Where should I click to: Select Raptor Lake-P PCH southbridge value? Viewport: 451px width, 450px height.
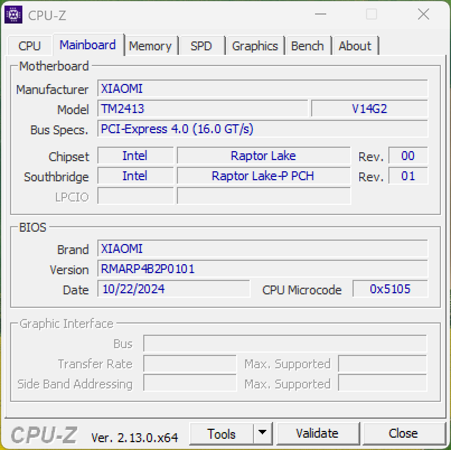[264, 176]
